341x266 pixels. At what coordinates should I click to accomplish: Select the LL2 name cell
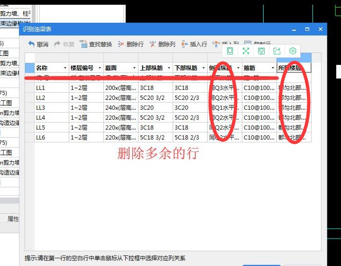pos(52,98)
